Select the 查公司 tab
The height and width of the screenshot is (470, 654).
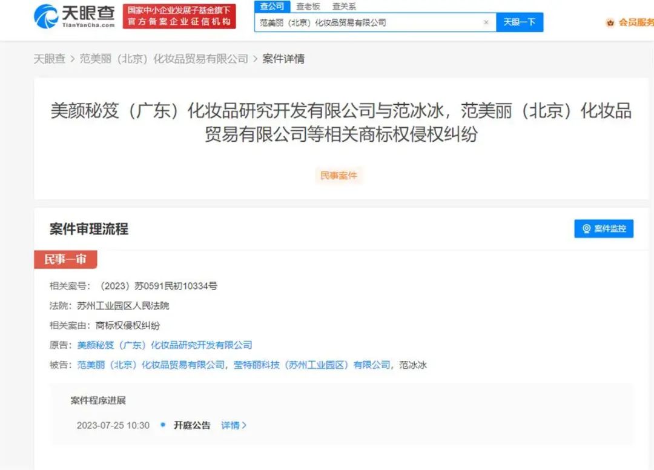pyautogui.click(x=272, y=6)
